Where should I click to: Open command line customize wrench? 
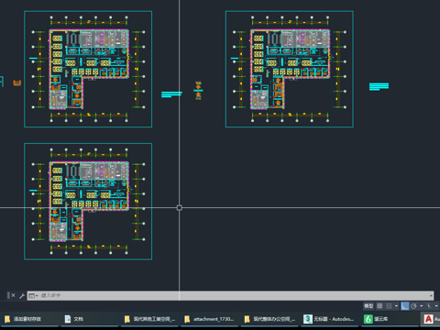[22, 295]
